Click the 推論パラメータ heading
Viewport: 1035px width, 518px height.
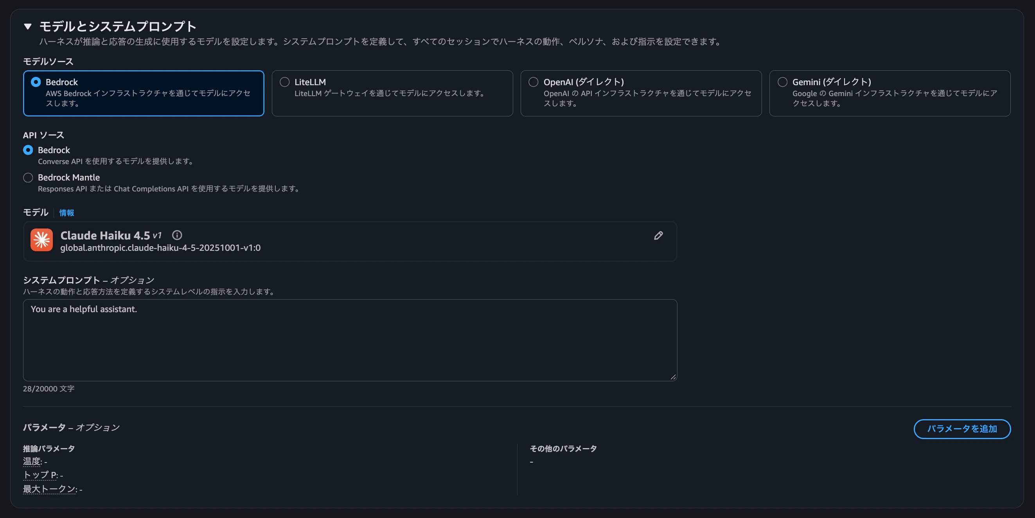[x=49, y=448]
